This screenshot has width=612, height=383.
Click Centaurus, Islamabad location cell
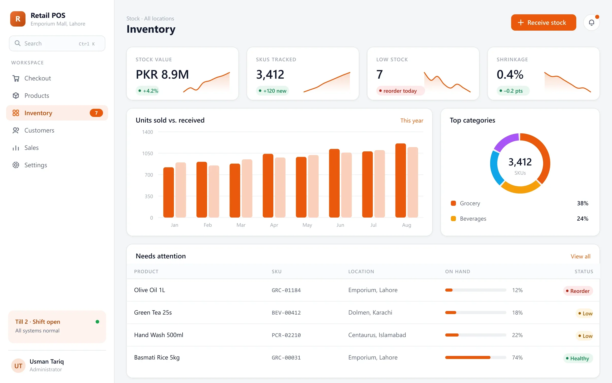(x=377, y=335)
